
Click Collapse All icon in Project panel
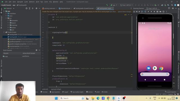pos(33,8)
